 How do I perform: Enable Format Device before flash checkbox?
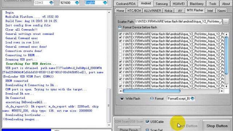[x=120, y=27]
